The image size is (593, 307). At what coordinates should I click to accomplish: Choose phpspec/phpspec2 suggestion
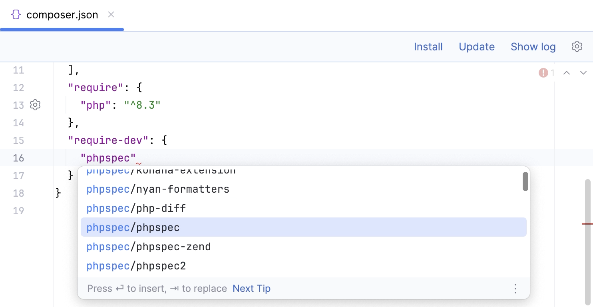pyautogui.click(x=136, y=265)
